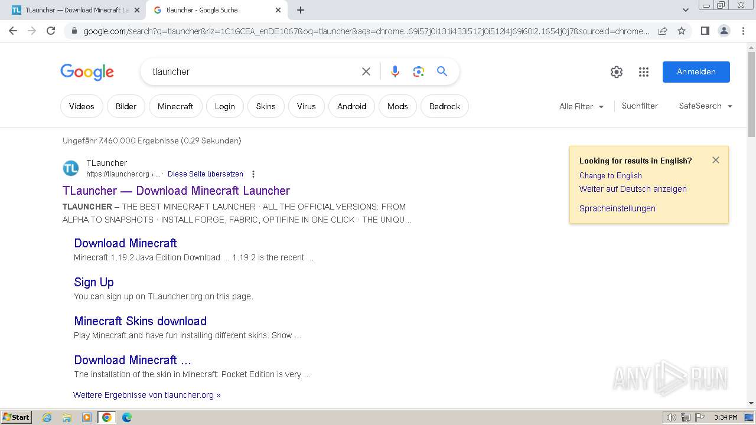This screenshot has width=756, height=425.
Task: Click the page vertical scrollbar
Action: [x=751, y=94]
